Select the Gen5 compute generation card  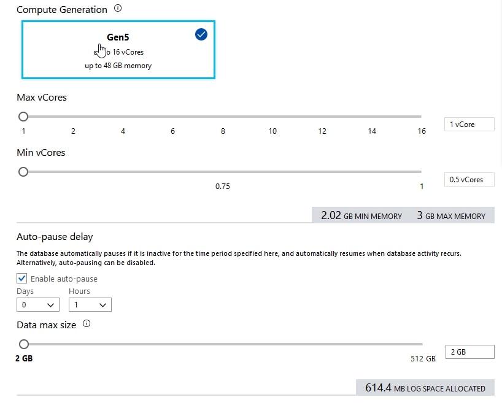118,50
